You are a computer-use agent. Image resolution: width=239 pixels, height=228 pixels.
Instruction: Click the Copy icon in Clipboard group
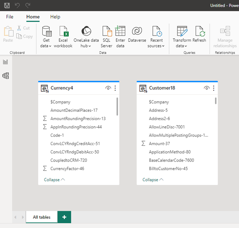point(19,36)
